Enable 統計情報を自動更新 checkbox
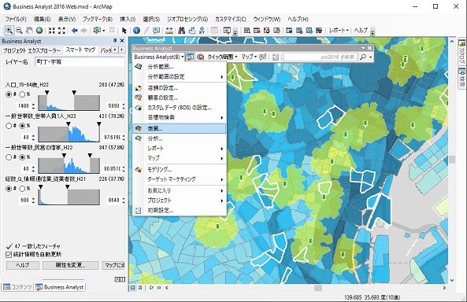The image size is (467, 302). pos(9,255)
